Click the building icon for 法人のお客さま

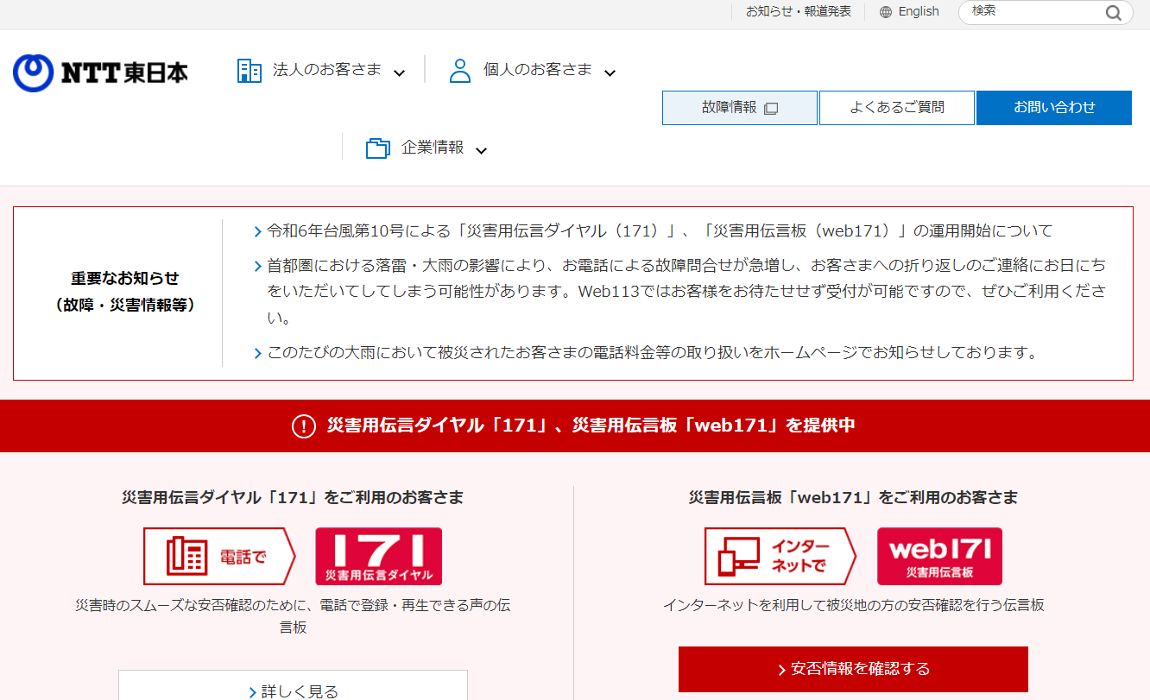[250, 71]
